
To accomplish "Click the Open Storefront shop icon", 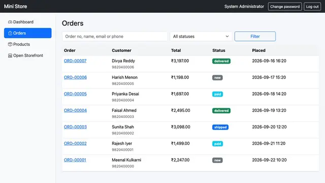I will 10,55.
